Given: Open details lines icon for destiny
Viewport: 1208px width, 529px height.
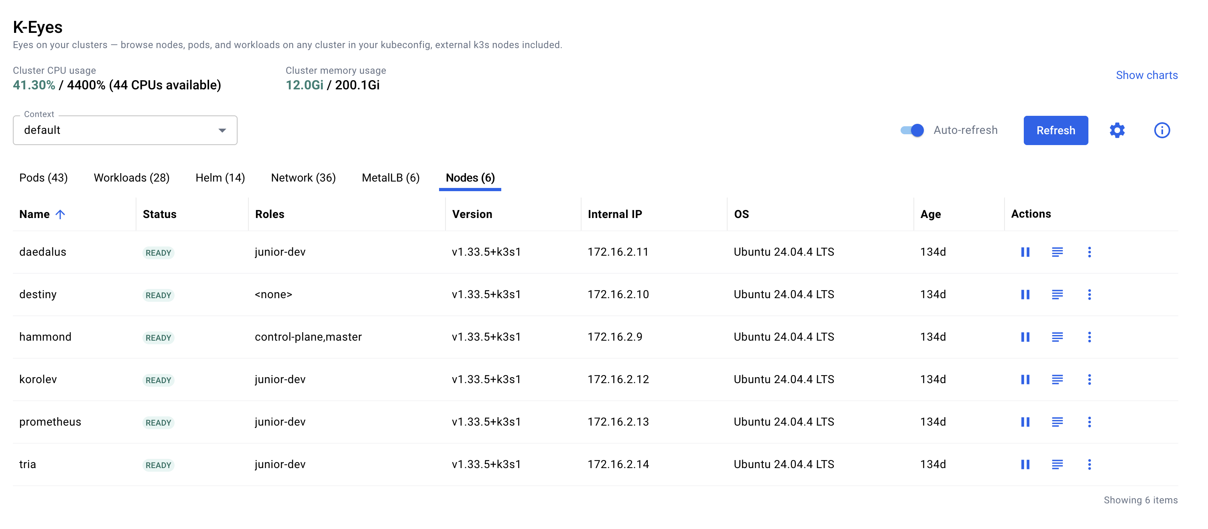Looking at the screenshot, I should coord(1057,295).
